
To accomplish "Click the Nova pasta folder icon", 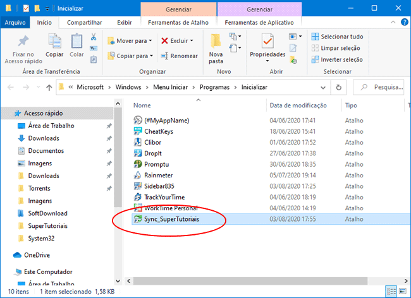I will tap(216, 43).
